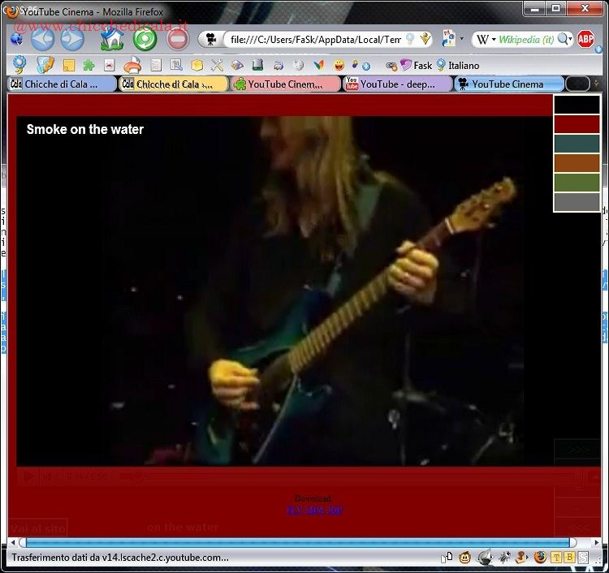Click the Forward navigation arrow
Image resolution: width=609 pixels, height=573 pixels.
coord(72,38)
